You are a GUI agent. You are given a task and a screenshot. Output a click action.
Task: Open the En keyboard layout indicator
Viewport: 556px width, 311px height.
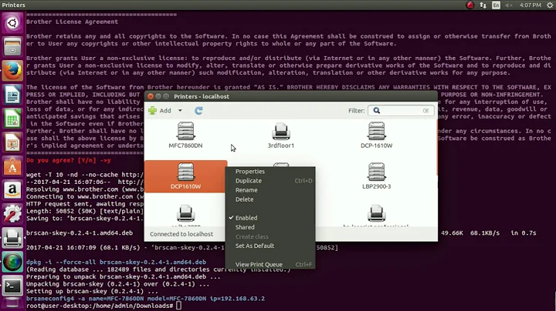point(496,5)
